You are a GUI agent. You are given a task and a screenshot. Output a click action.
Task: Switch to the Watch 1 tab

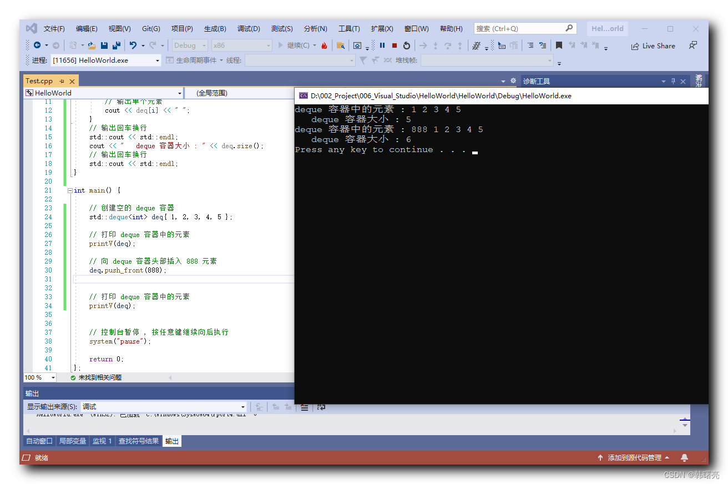[x=102, y=441]
